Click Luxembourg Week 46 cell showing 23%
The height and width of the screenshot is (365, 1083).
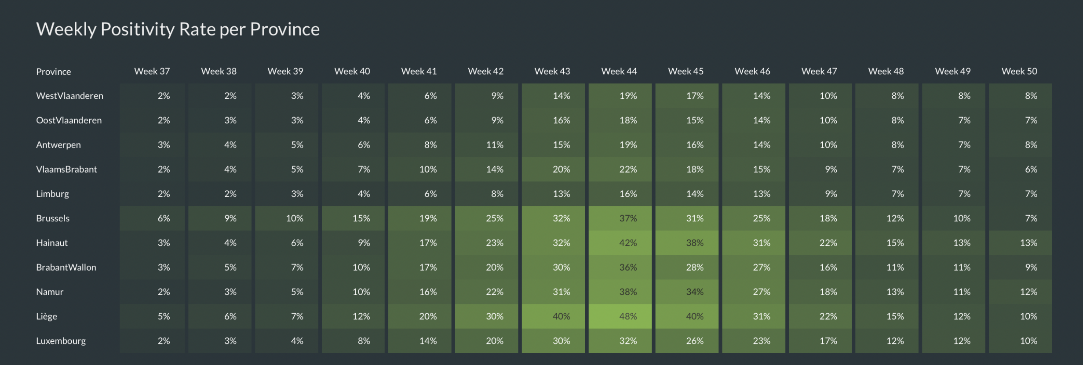pyautogui.click(x=754, y=341)
